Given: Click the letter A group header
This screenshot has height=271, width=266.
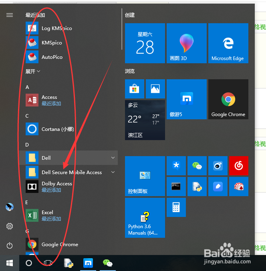Looking at the screenshot, I should 27,87.
